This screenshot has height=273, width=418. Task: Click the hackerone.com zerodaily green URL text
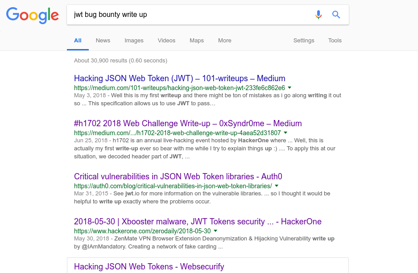(x=142, y=231)
